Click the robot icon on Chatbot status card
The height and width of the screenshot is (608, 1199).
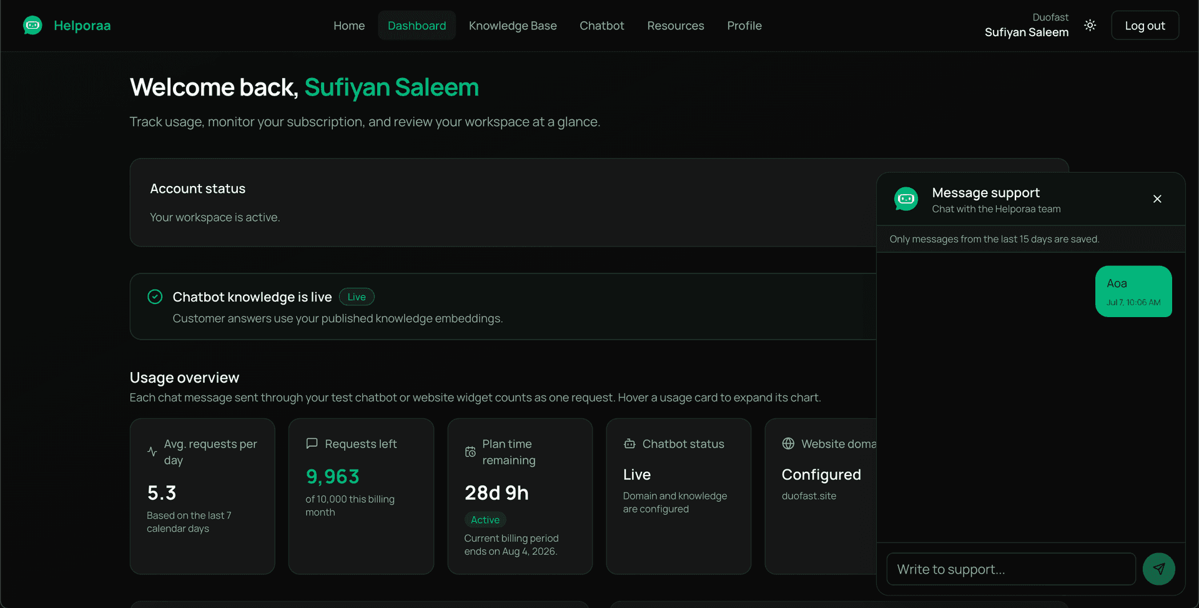click(x=629, y=443)
